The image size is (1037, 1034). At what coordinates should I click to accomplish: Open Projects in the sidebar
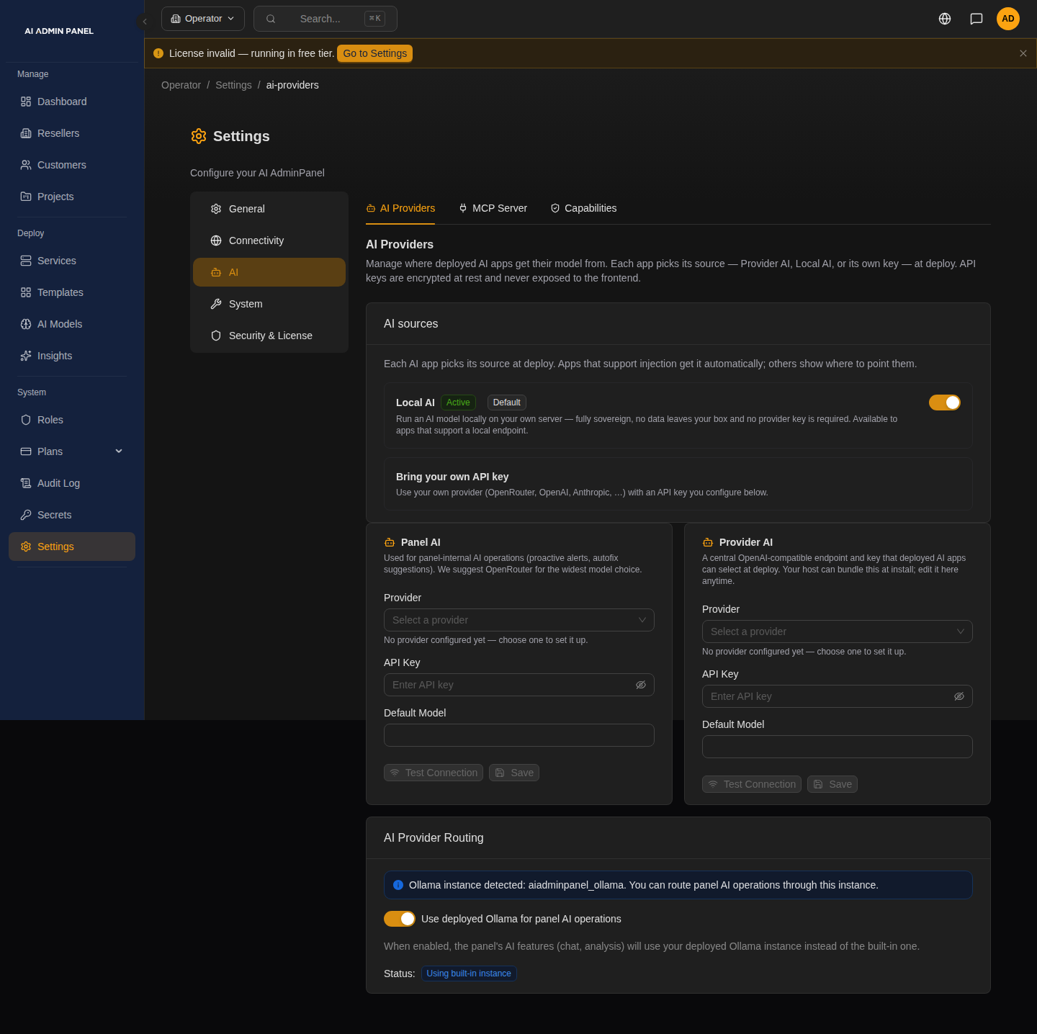pyautogui.click(x=72, y=197)
